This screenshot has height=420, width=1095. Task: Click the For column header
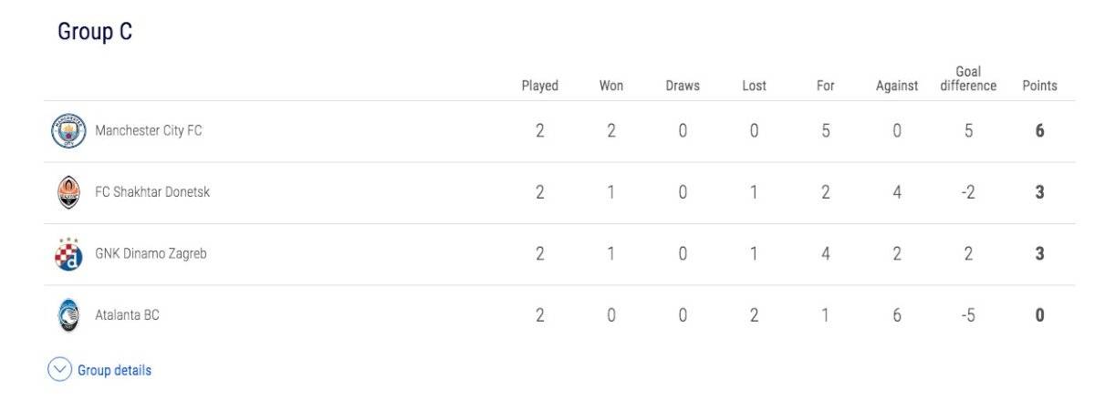826,86
